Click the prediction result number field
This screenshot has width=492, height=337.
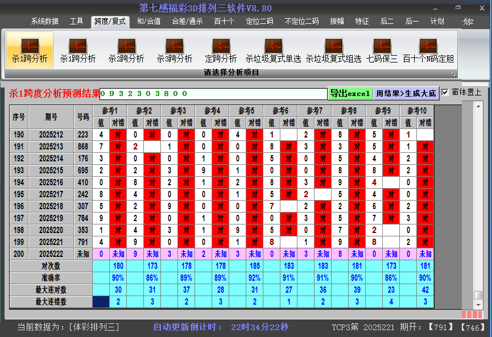pos(213,94)
